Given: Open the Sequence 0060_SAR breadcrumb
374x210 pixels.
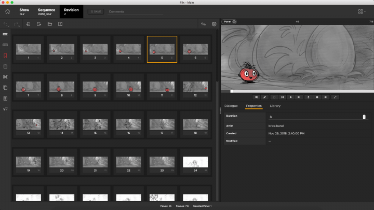Looking at the screenshot, I should click(x=46, y=11).
